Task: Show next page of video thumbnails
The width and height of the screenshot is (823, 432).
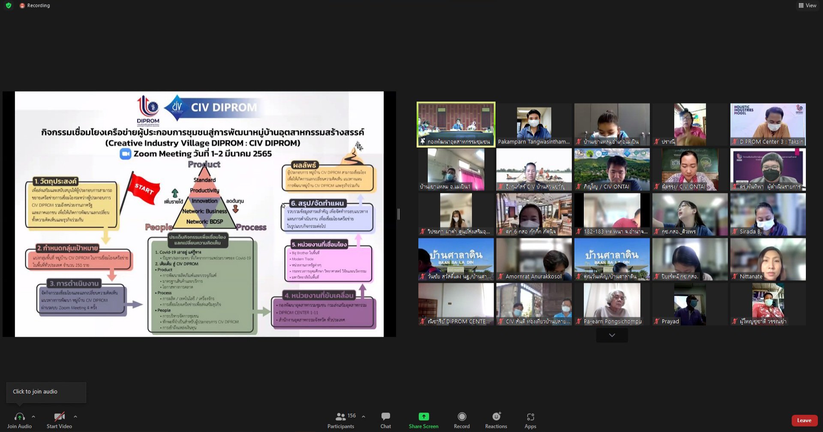Action: pos(612,335)
